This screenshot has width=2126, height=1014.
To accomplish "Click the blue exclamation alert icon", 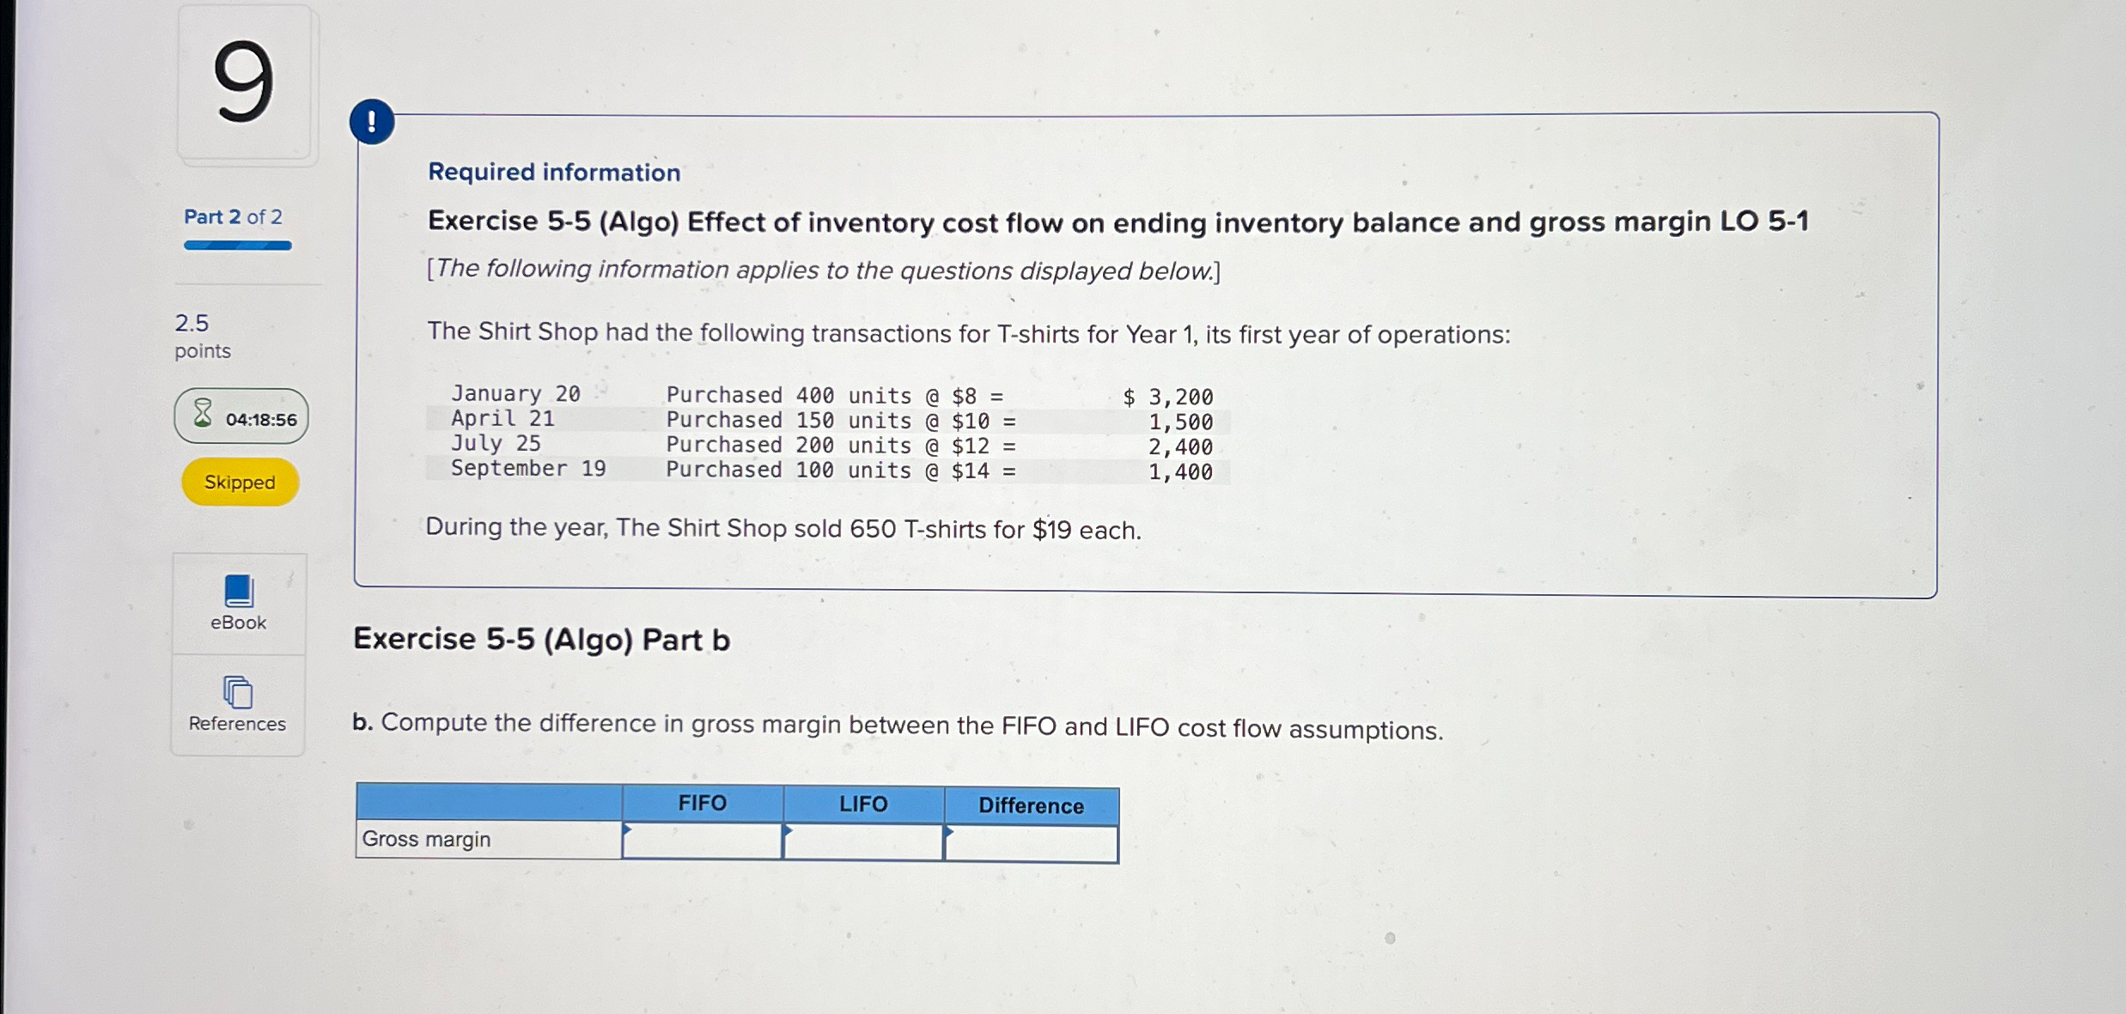I will tap(373, 120).
